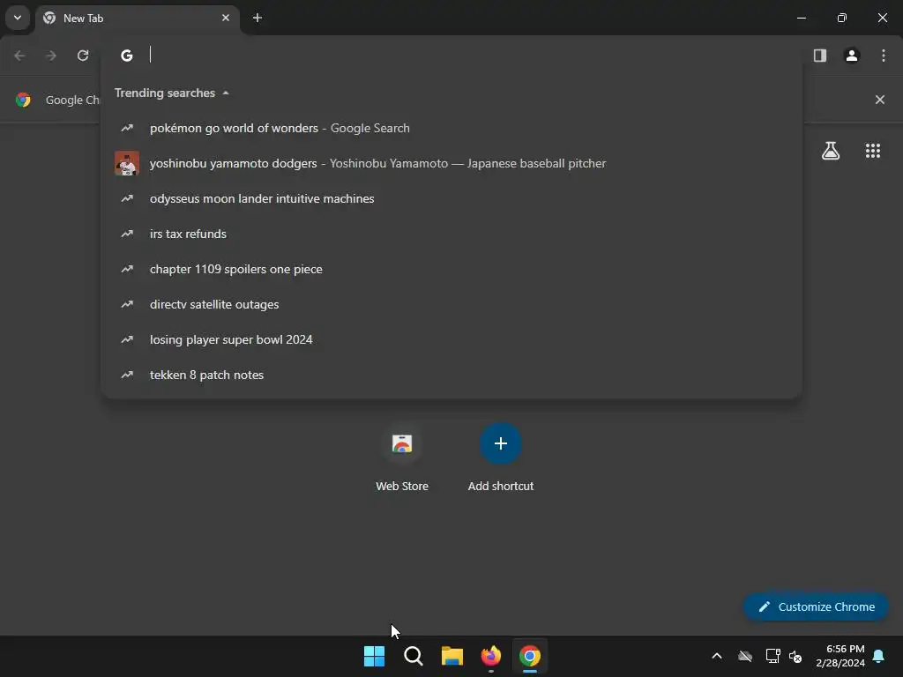Select tekken 8 patch notes suggestion
This screenshot has height=677, width=903.
(x=451, y=375)
